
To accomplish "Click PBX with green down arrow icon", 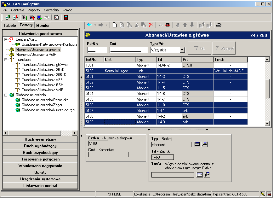I will pyautogui.click(x=25, y=17).
